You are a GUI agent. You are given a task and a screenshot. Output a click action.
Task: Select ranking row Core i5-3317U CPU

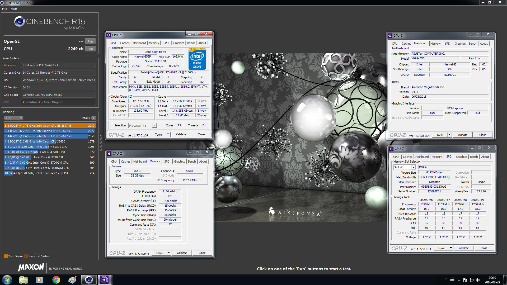pyautogui.click(x=50, y=173)
